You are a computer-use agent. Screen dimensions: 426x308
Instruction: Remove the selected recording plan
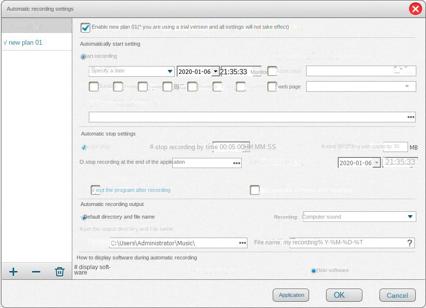(36, 271)
